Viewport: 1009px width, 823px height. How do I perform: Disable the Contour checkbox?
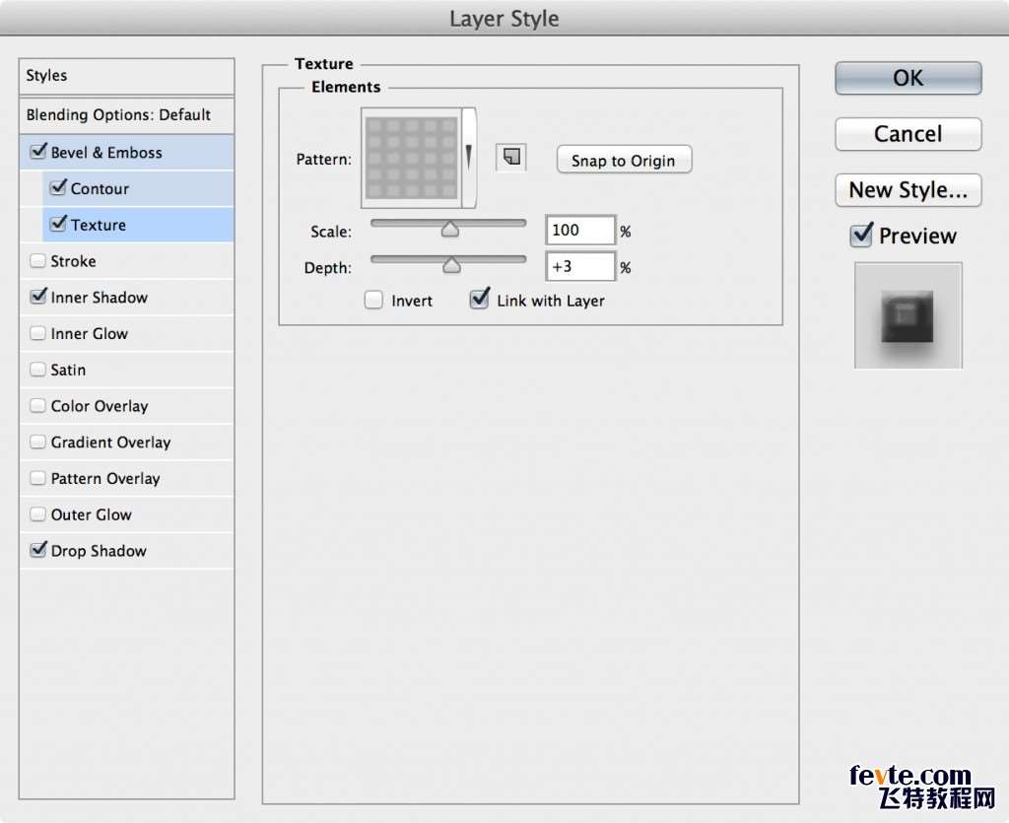coord(58,188)
